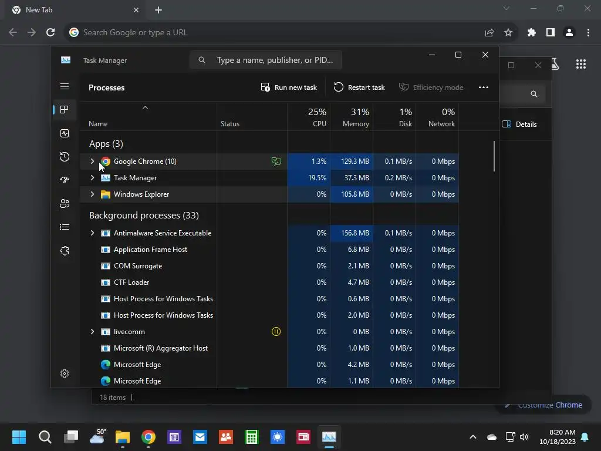
Task: Open Chrome profile avatar icon
Action: [569, 33]
